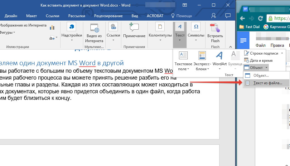Image resolution: width=290 pixels, height=166 pixels.
Task: Open the Надстройки dropdown
Action: point(72,40)
